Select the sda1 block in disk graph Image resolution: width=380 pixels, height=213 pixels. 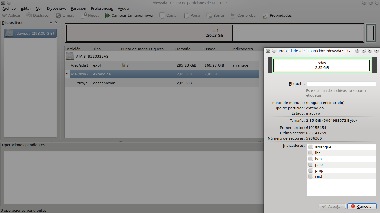[215, 33]
